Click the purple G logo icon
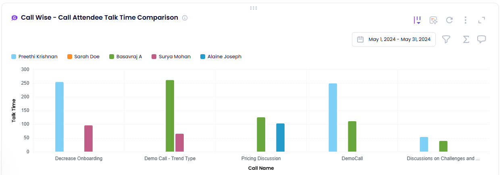The width and height of the screenshot is (501, 175). click(15, 18)
